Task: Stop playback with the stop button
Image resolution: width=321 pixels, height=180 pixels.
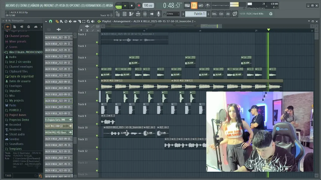Action: (132, 5)
